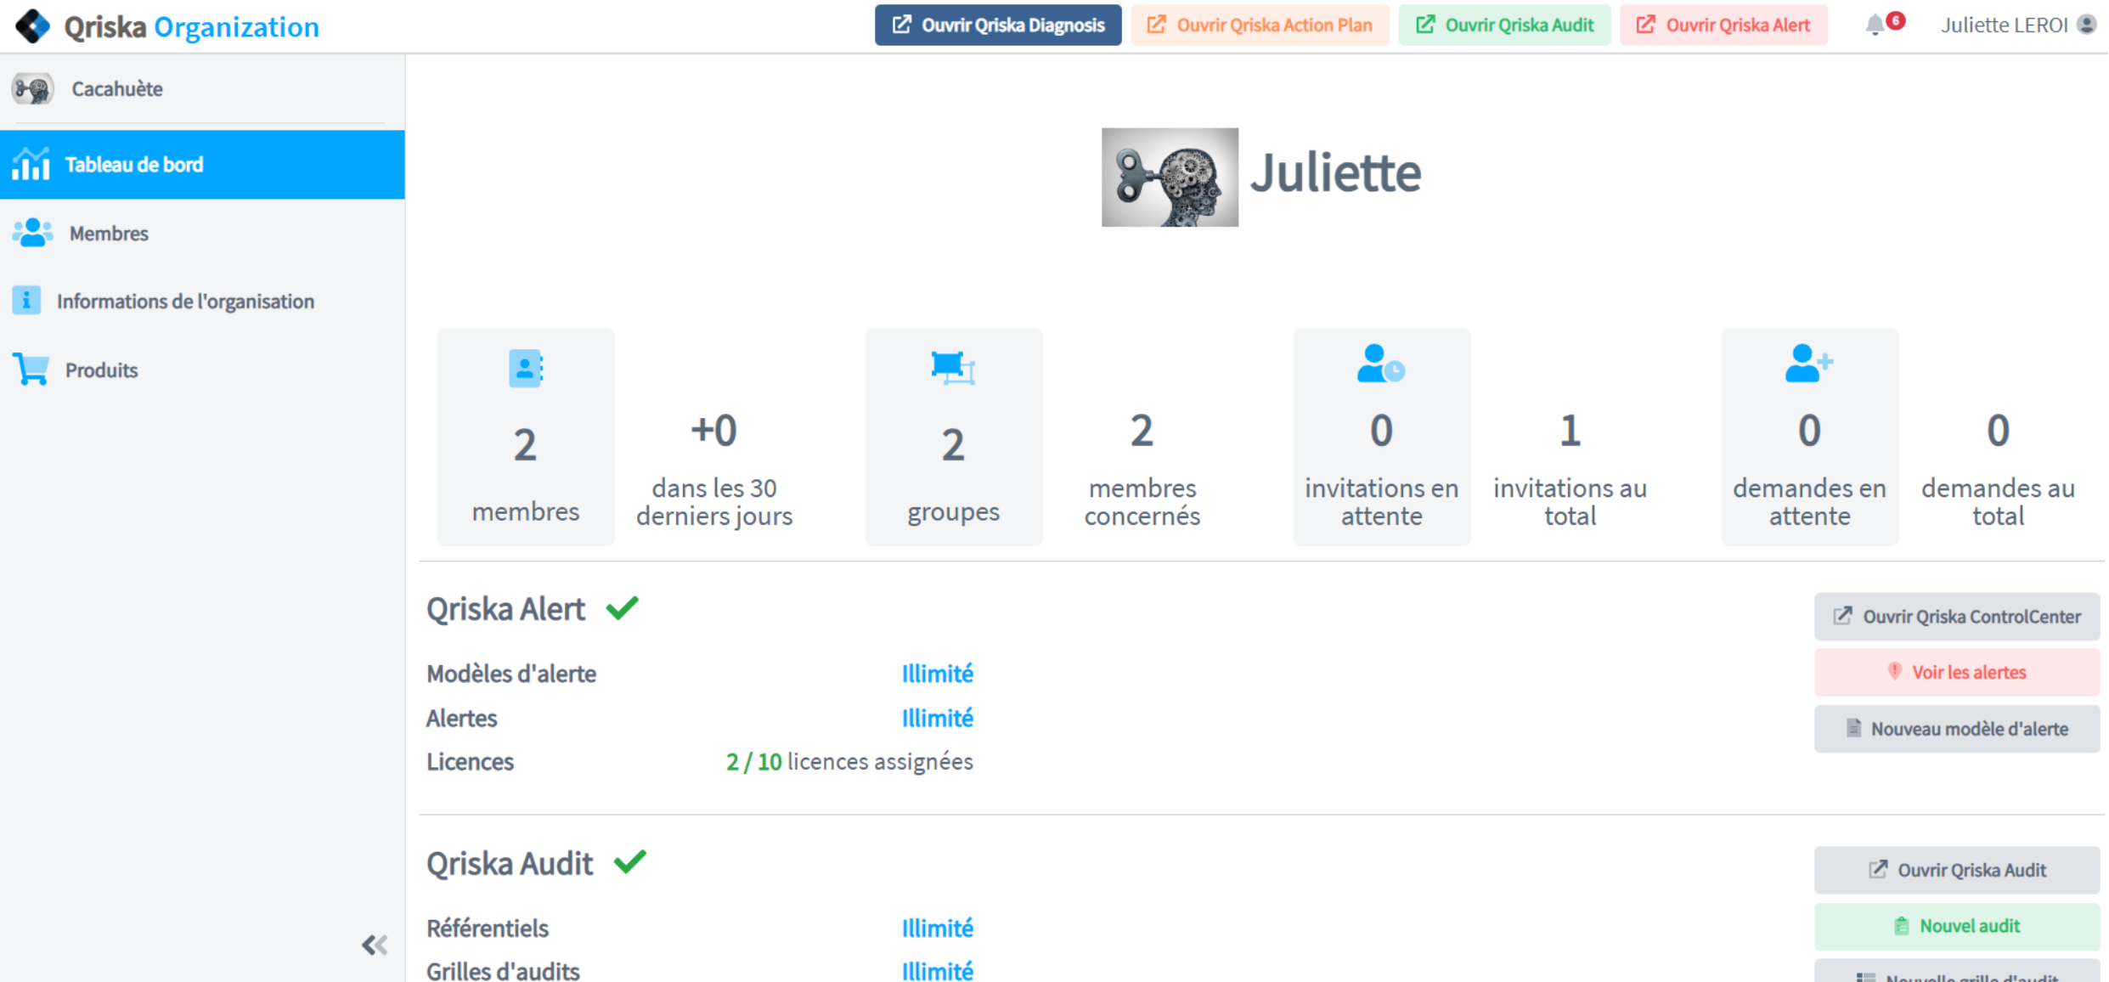Go to the Membres section
2109x982 pixels.
click(x=202, y=233)
